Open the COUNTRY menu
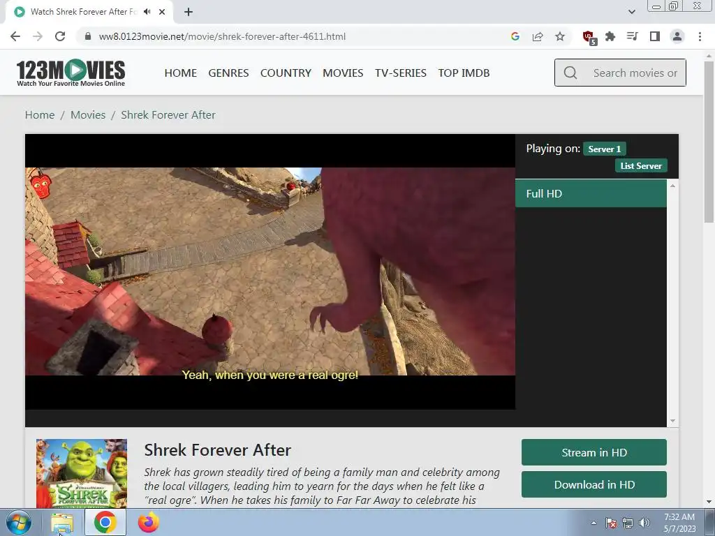715x536 pixels. click(286, 73)
